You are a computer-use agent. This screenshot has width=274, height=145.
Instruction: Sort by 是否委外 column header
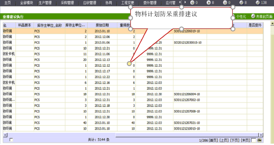[255, 25]
